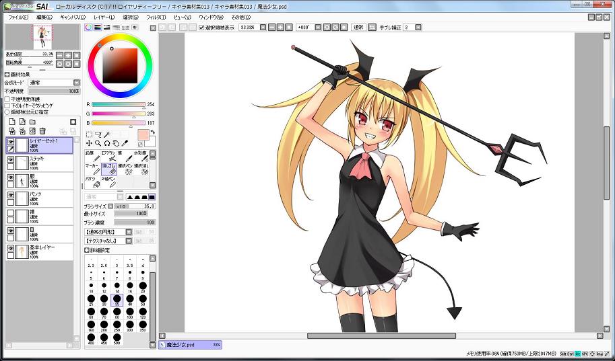Click the Zoom magnifier tool
Viewport: 615px width, 361px height.
point(98,143)
